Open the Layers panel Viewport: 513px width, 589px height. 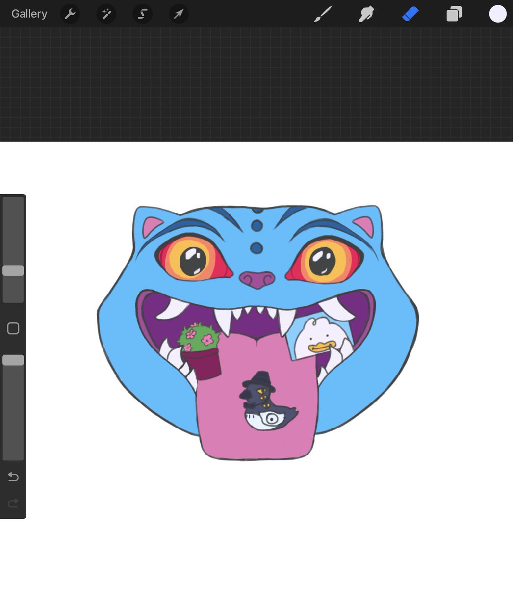[x=454, y=14]
